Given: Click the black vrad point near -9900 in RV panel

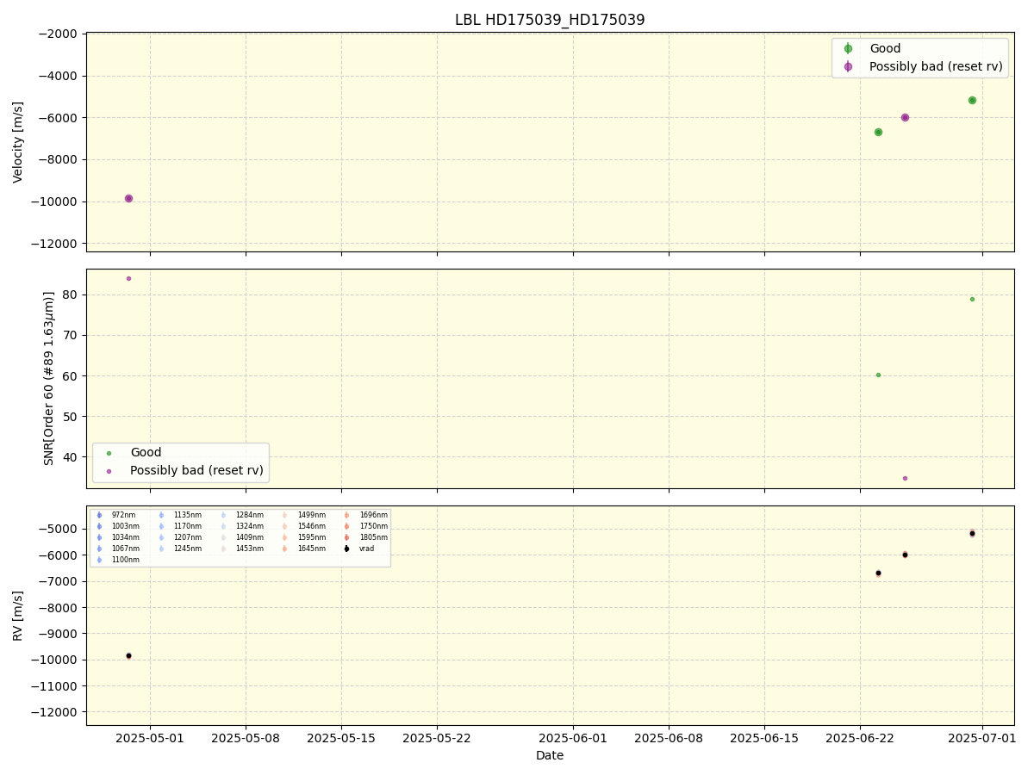Looking at the screenshot, I should pyautogui.click(x=128, y=655).
